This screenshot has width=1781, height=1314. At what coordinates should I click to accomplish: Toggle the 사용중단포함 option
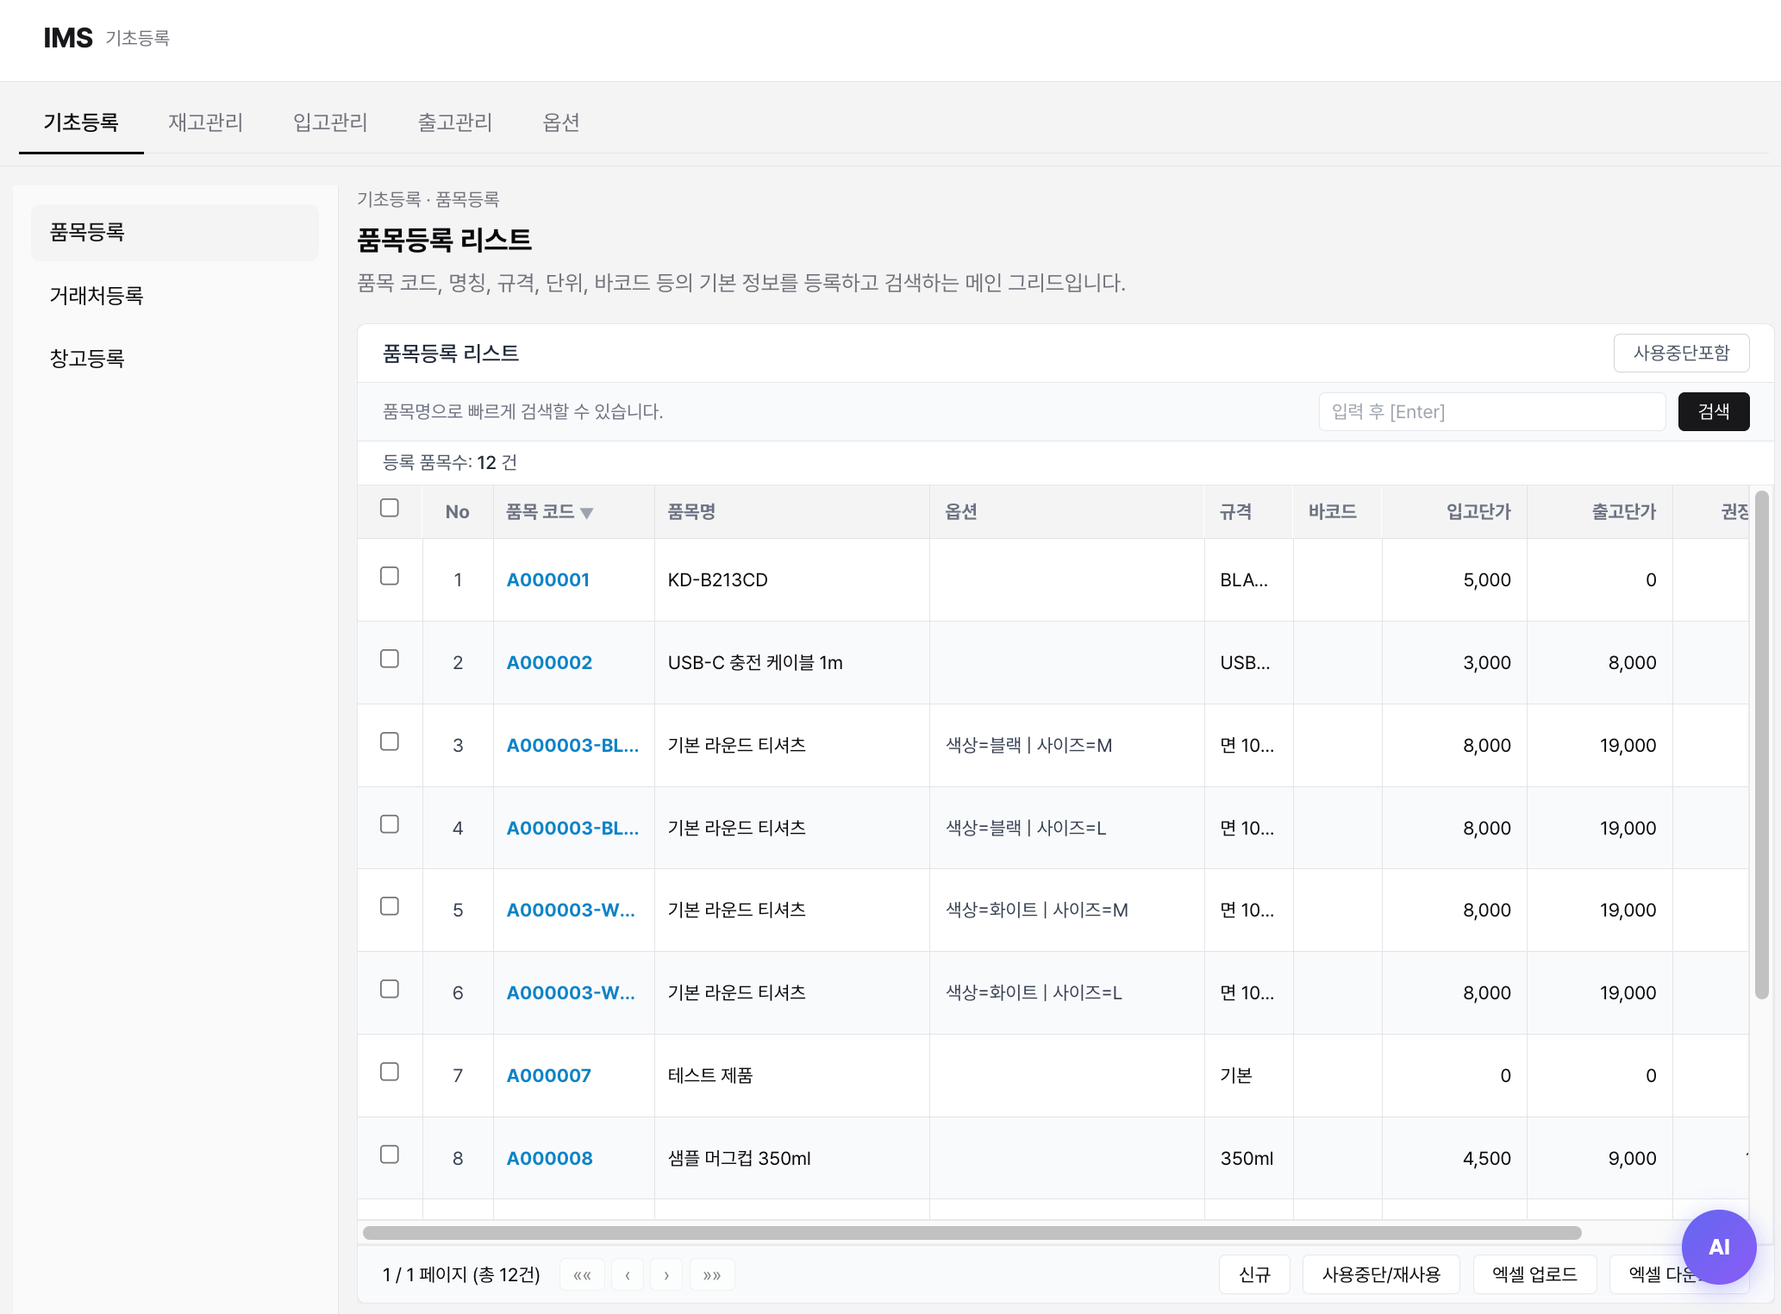pos(1680,353)
